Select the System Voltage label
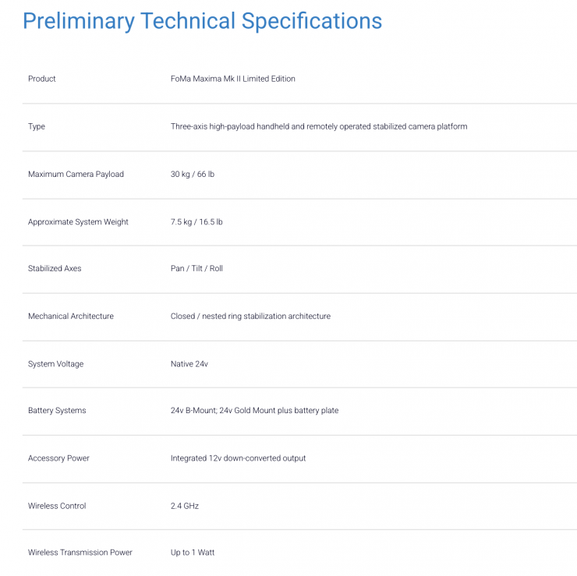577x576 pixels. pos(56,364)
